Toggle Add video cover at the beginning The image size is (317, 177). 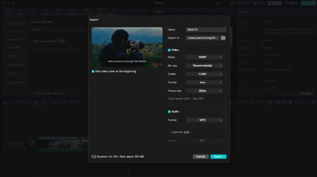click(x=93, y=71)
